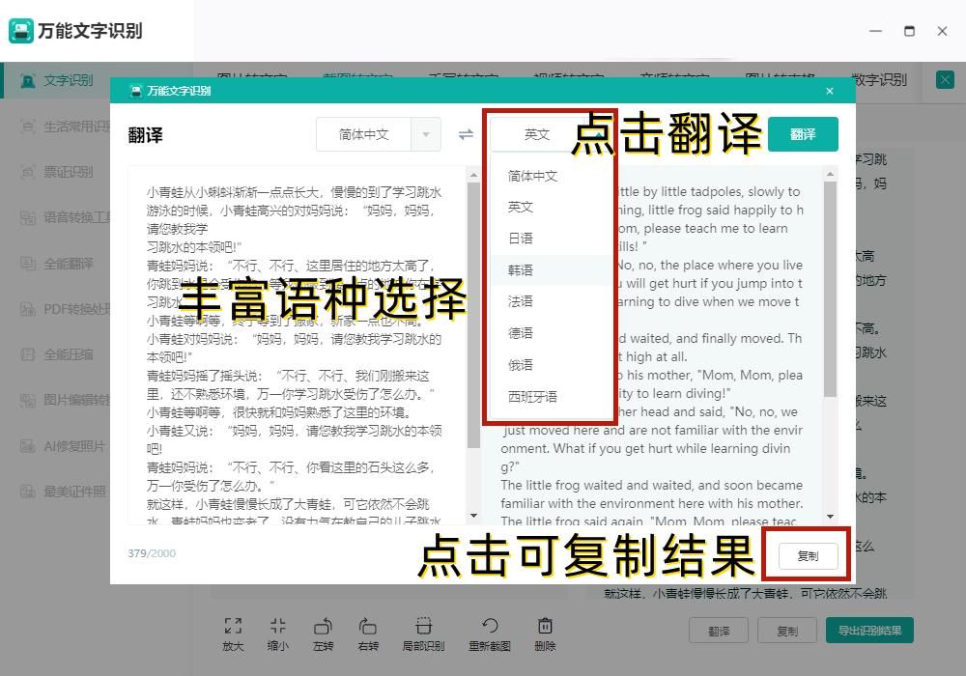Image resolution: width=966 pixels, height=676 pixels.
Task: Click into the Chinese source text area
Action: (297, 345)
